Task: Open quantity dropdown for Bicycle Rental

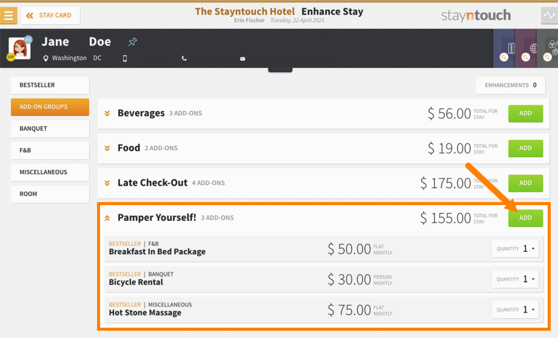Action: (516, 279)
